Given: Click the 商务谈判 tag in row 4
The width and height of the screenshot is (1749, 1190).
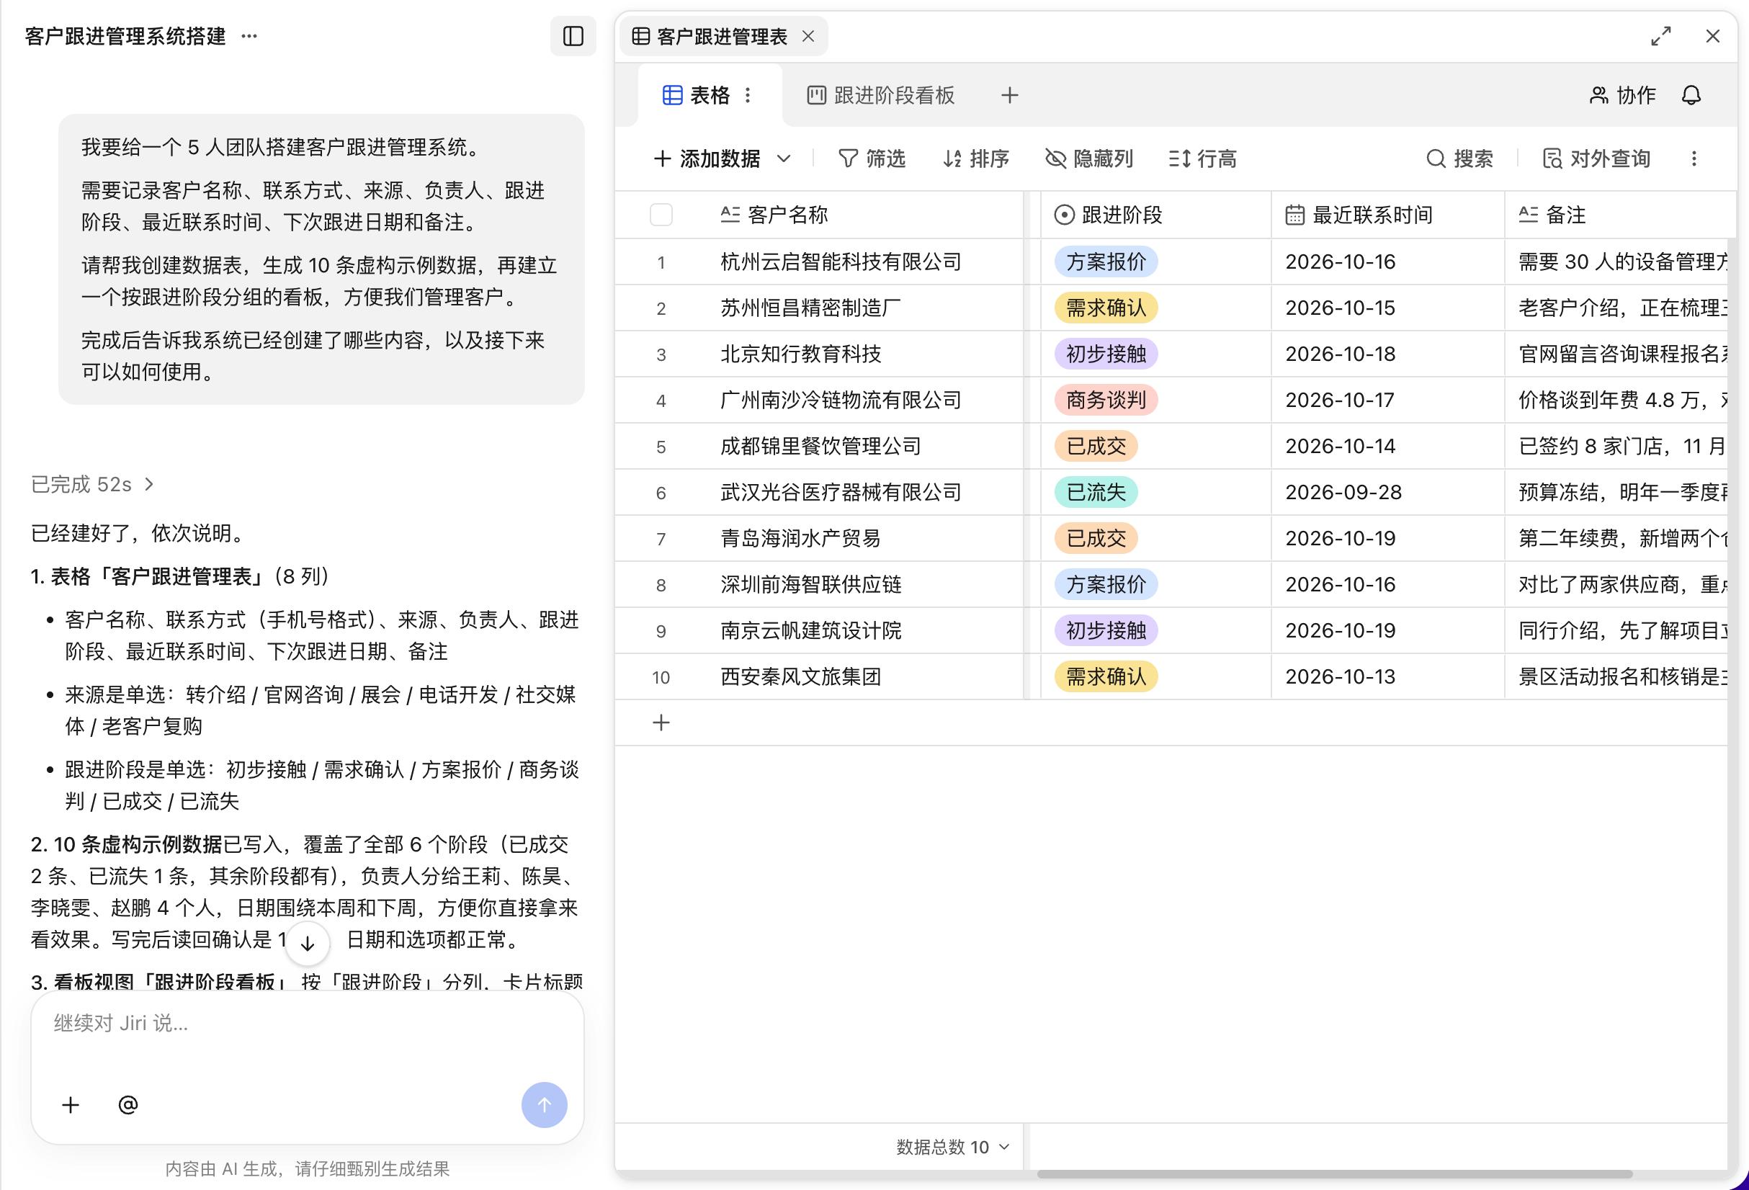Looking at the screenshot, I should coord(1106,400).
